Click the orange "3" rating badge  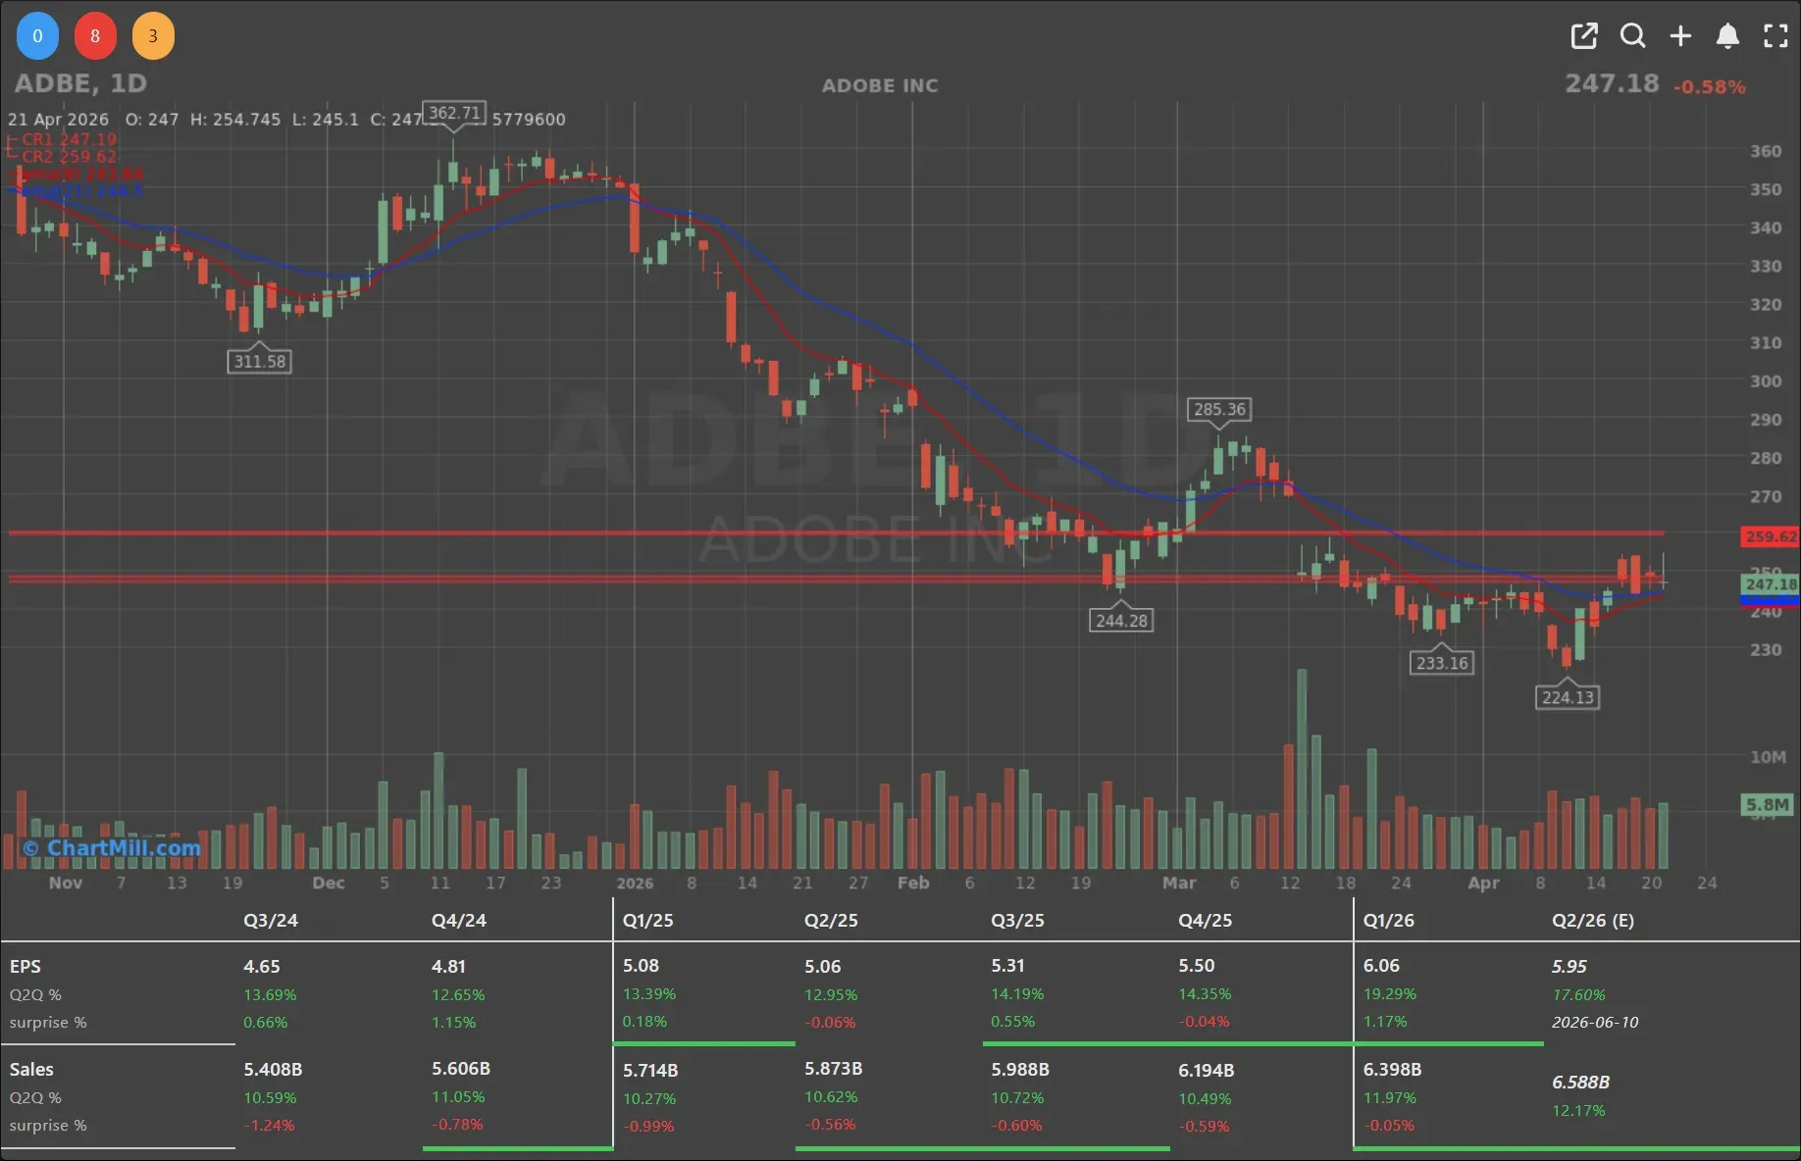[x=153, y=35]
